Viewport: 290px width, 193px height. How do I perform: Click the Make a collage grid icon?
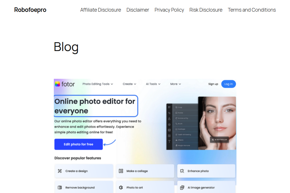[x=121, y=171]
